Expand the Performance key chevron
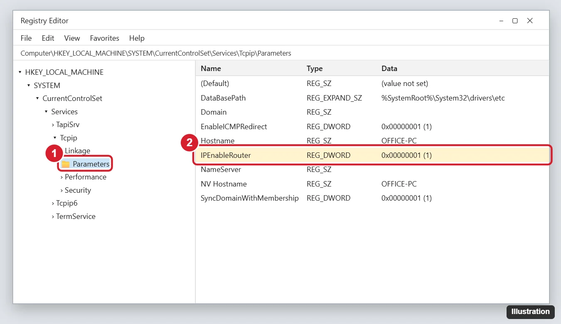The height and width of the screenshot is (324, 561). (62, 177)
